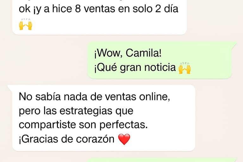Click the line 'No sabía nada de ventas online,'
Viewport: 243px width, 162px height.
click(x=94, y=97)
